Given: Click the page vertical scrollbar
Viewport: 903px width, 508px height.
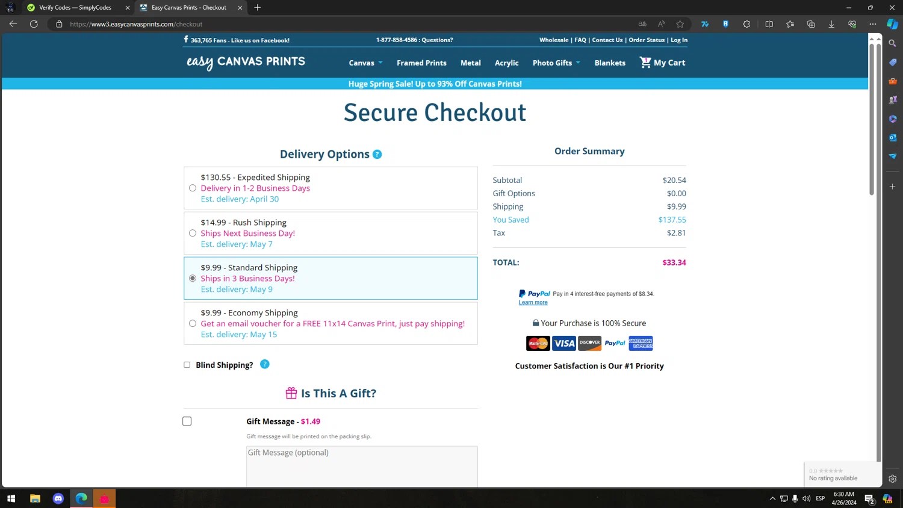Looking at the screenshot, I should point(871,118).
